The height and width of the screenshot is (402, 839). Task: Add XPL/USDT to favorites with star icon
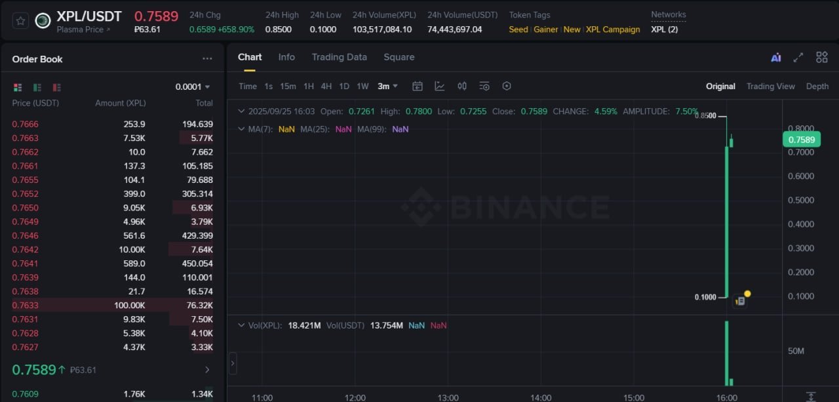pos(20,21)
